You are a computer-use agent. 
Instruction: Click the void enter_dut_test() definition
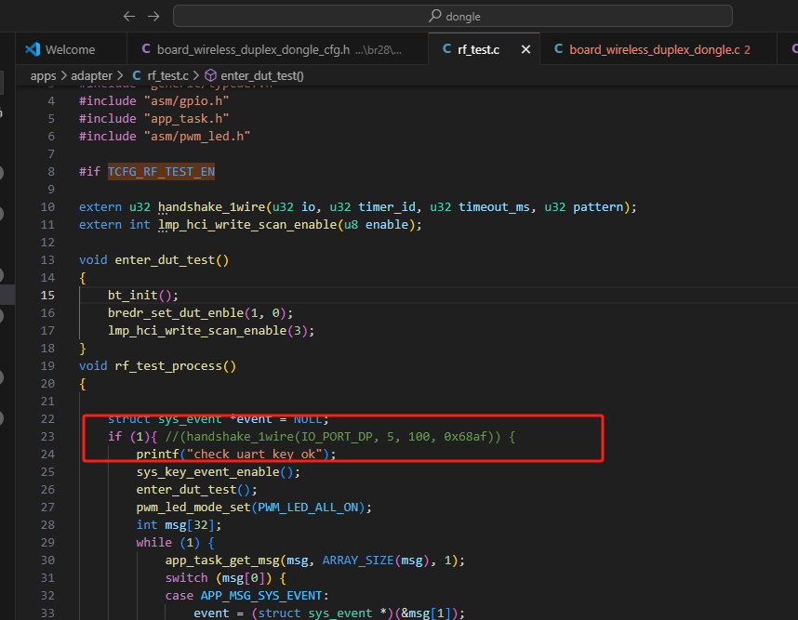point(154,260)
